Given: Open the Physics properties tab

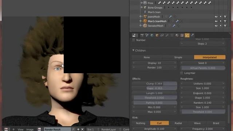Looking at the screenshot, I should 192,35.
